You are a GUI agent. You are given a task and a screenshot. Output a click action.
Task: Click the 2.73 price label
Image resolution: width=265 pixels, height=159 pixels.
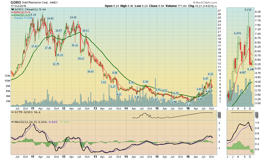coord(176,93)
